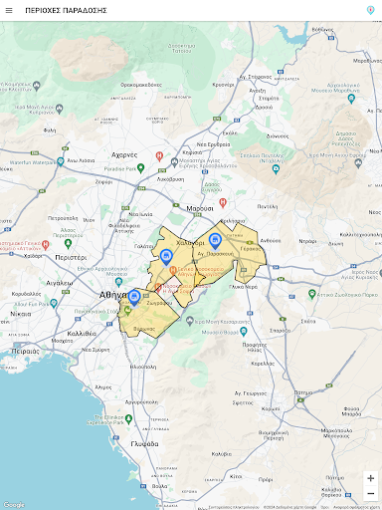
Task: Click the Μουσείο Βορρέ pin
Action: coord(244,331)
